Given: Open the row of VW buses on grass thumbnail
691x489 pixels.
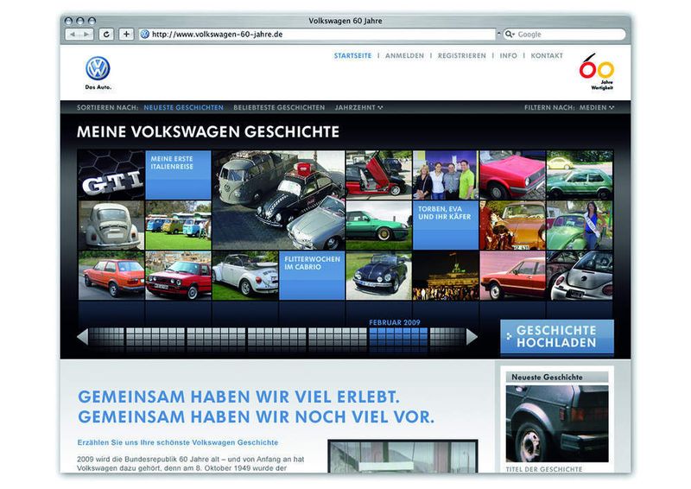Looking at the screenshot, I should [x=179, y=225].
